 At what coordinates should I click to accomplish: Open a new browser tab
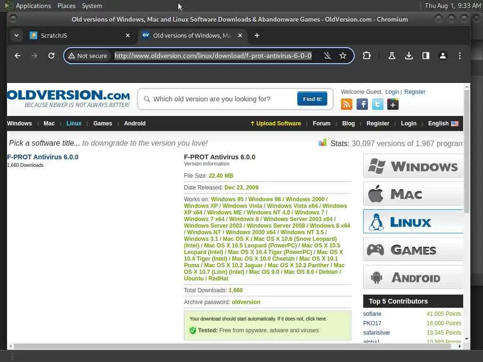(x=257, y=35)
